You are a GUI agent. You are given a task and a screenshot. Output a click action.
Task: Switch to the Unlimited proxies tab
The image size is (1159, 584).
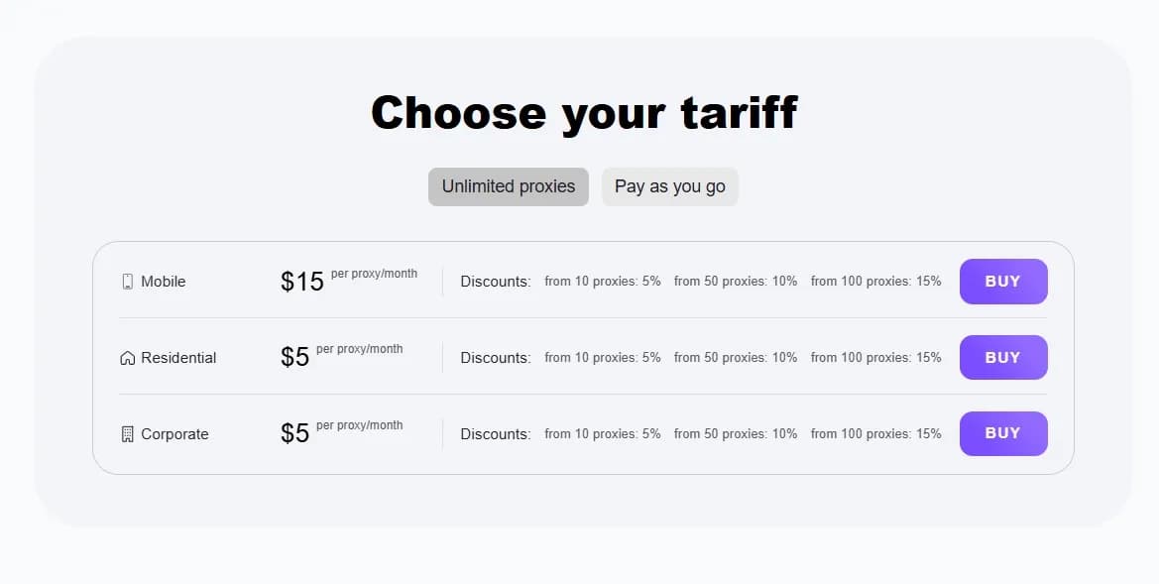pyautogui.click(x=508, y=186)
